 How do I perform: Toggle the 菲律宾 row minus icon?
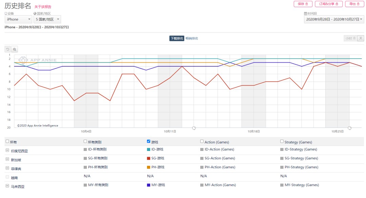7,168
